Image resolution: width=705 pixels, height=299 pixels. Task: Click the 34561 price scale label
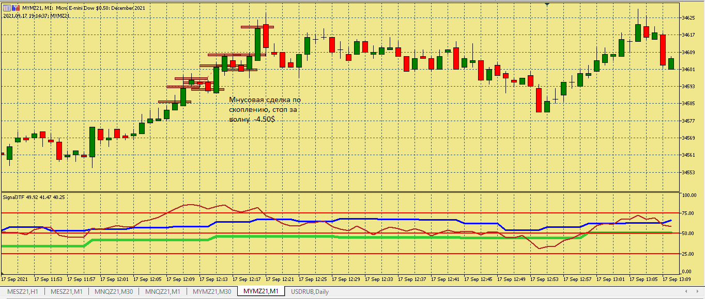(688, 155)
